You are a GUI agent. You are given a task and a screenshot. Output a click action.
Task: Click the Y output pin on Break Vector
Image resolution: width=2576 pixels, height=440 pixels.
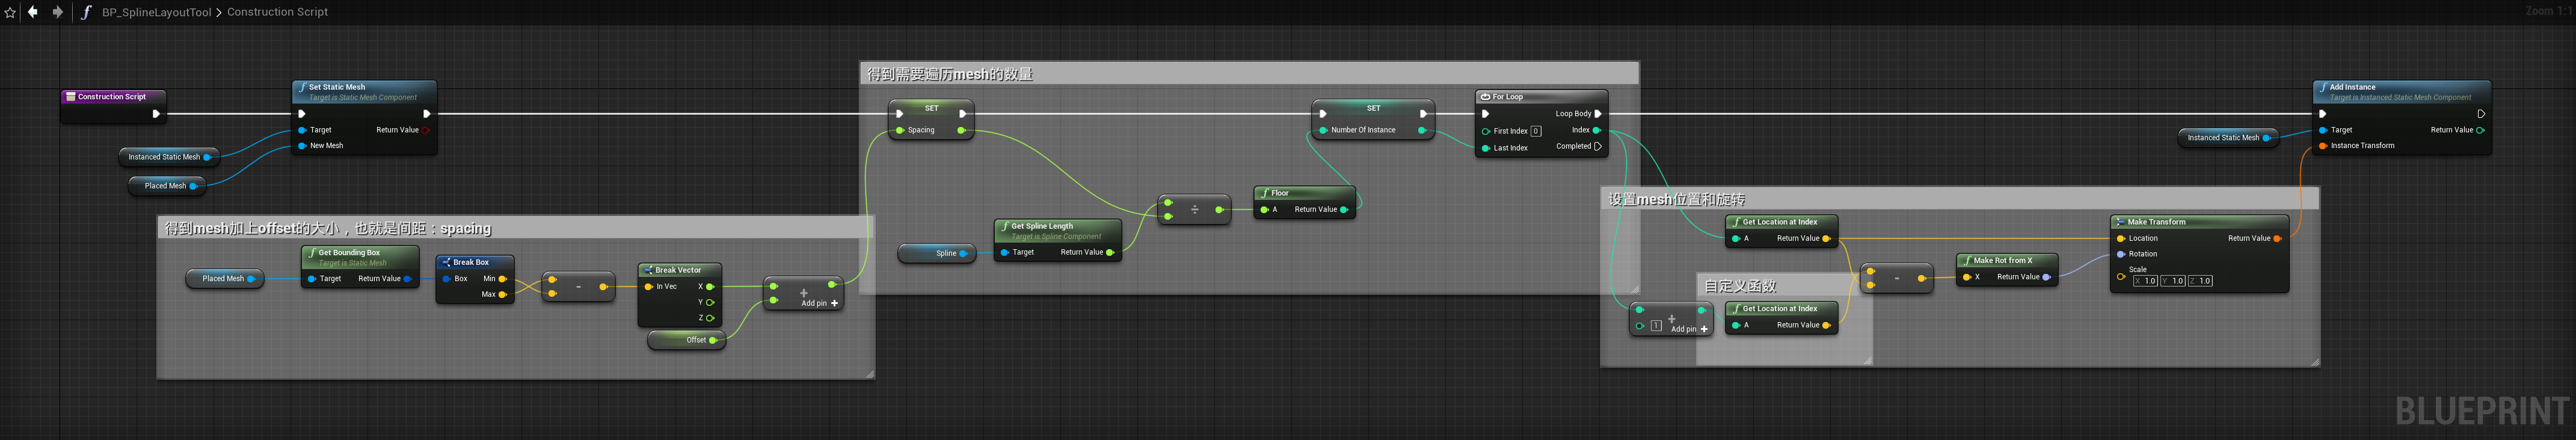pyautogui.click(x=710, y=302)
